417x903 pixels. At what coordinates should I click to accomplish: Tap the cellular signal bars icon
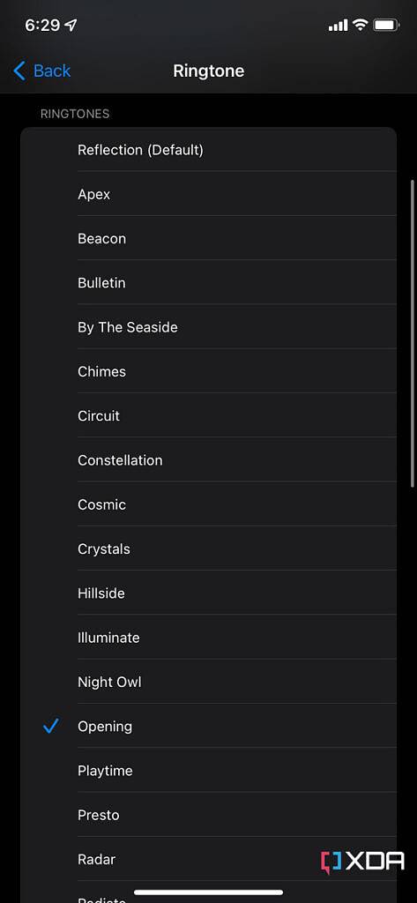[x=338, y=26]
